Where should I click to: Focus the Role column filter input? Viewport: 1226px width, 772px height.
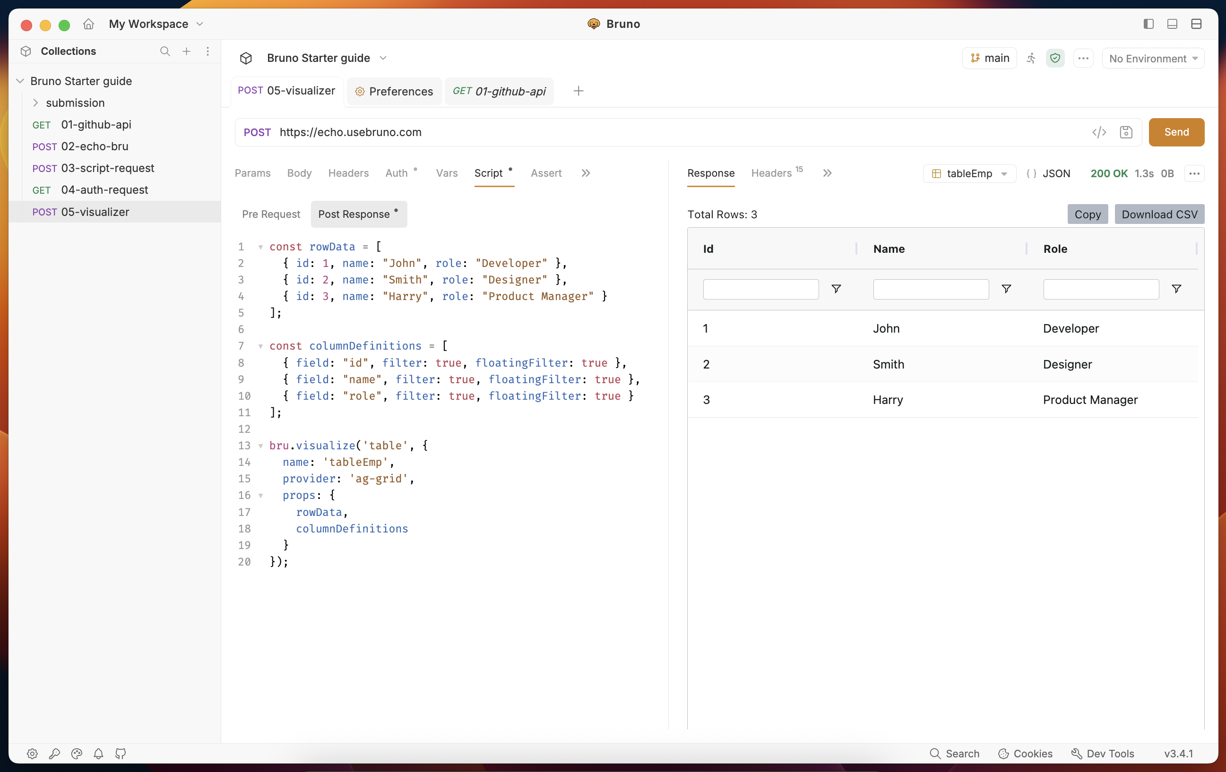tap(1101, 289)
